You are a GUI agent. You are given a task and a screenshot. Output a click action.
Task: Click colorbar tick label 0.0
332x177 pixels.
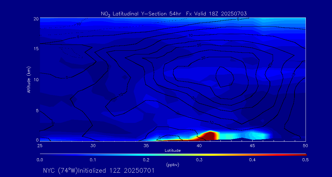[40, 160]
